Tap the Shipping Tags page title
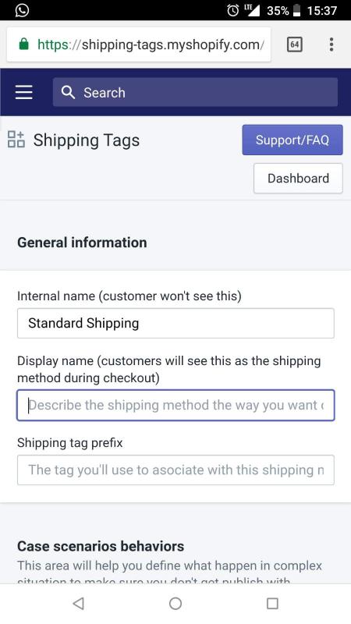351x624 pixels. tap(87, 140)
